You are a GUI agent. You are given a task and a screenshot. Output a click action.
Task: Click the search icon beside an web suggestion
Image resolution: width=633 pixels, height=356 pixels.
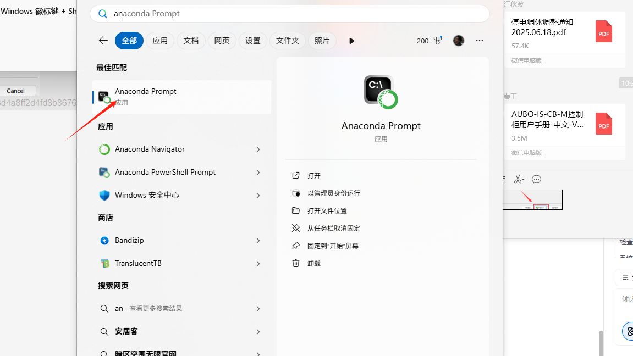tap(104, 309)
